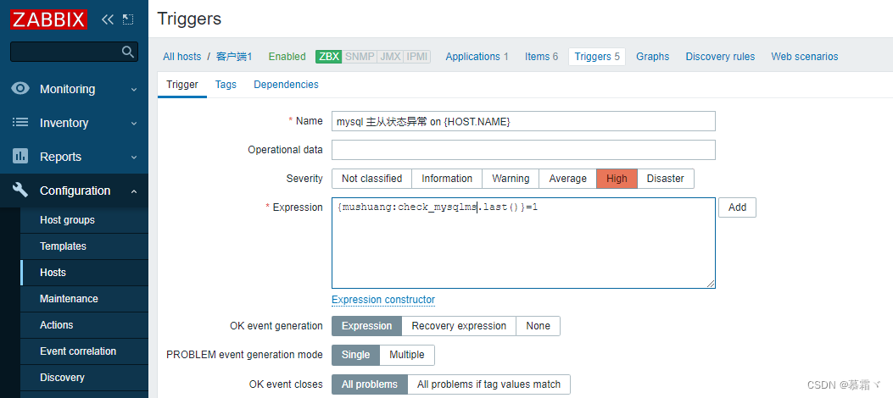Click the sidebar search input box

click(74, 52)
